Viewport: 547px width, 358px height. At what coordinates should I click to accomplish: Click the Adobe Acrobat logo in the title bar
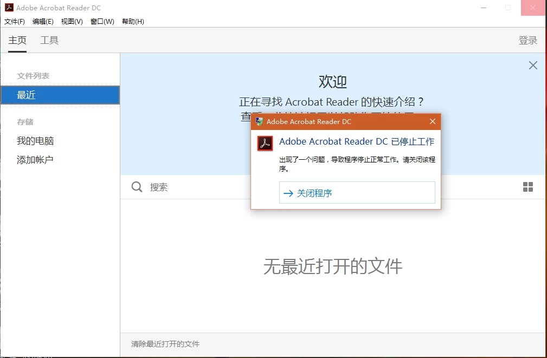(x=9, y=8)
